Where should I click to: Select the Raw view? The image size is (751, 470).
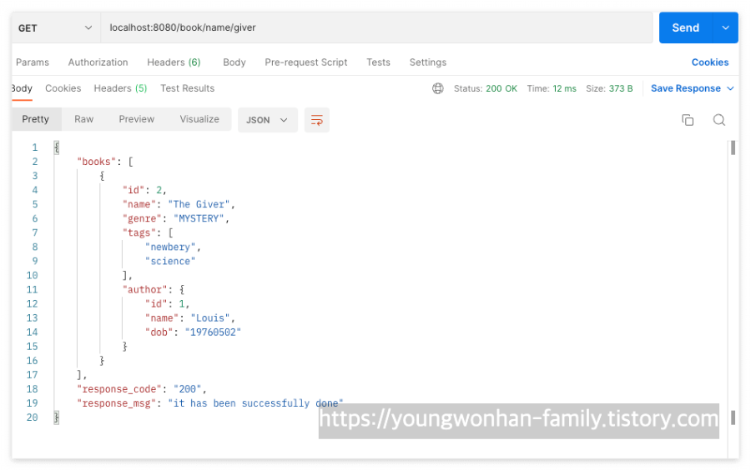pos(83,119)
